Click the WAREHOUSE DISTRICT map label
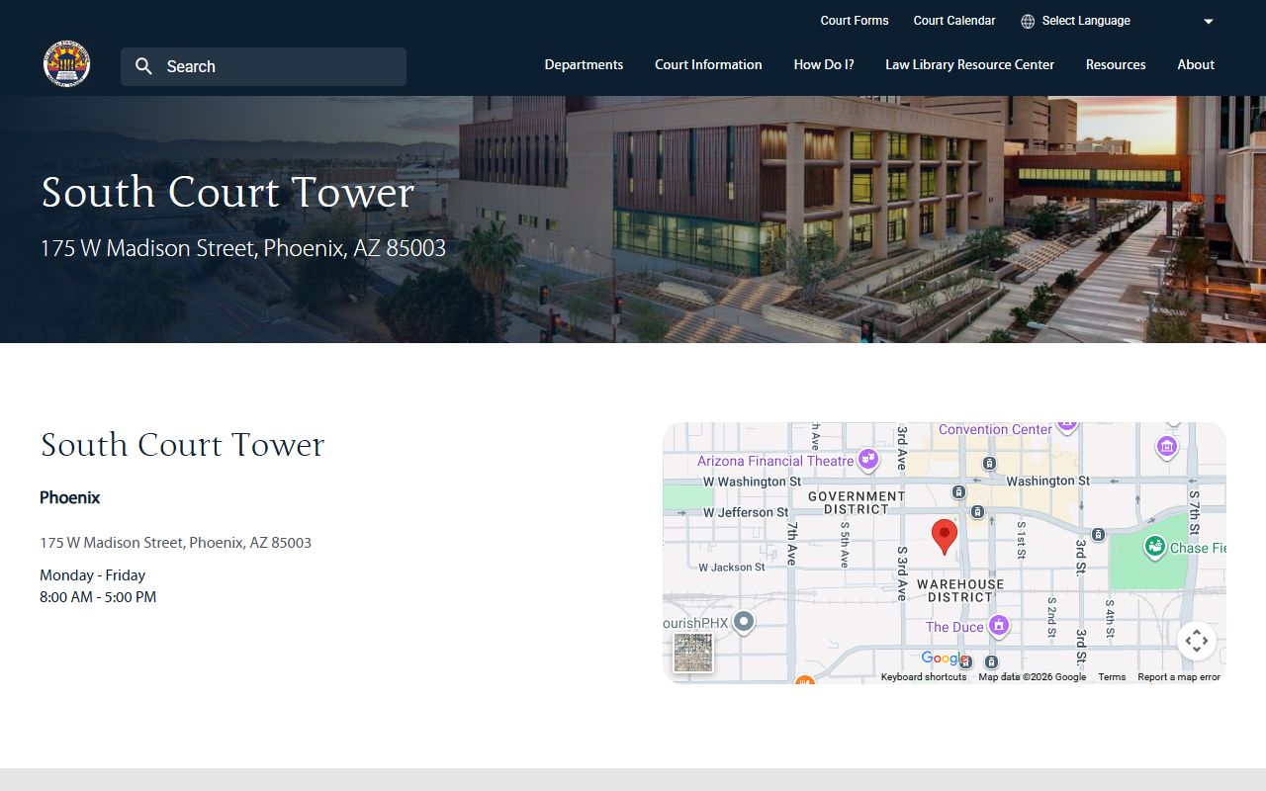 [x=959, y=590]
